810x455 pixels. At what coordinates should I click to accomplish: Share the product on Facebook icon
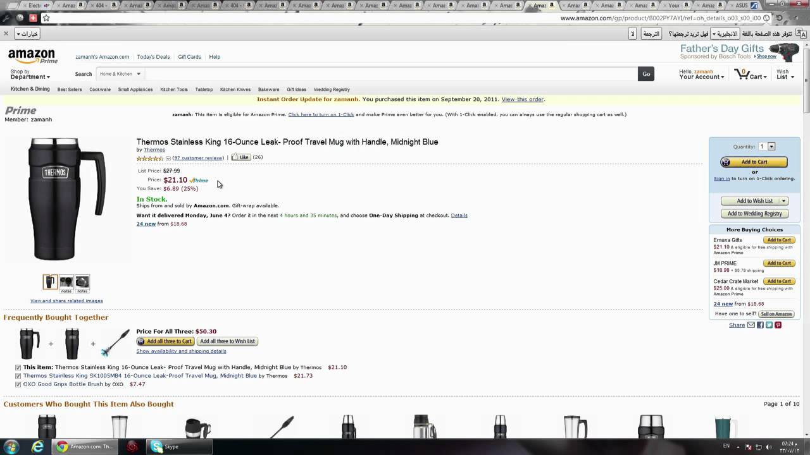point(760,325)
